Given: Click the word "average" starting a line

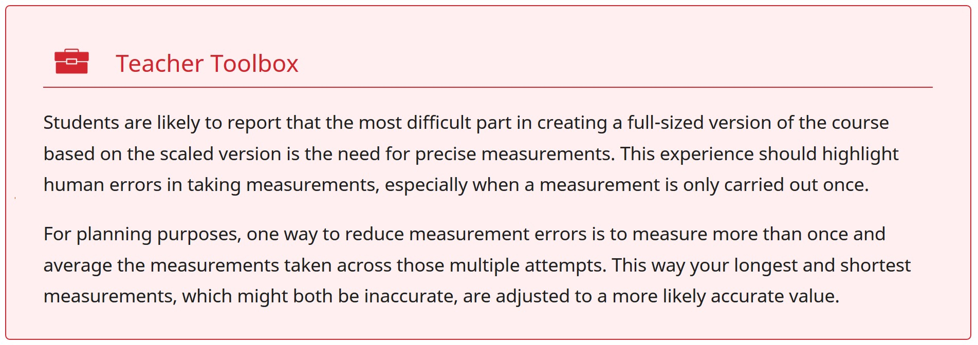Looking at the screenshot, I should (77, 265).
